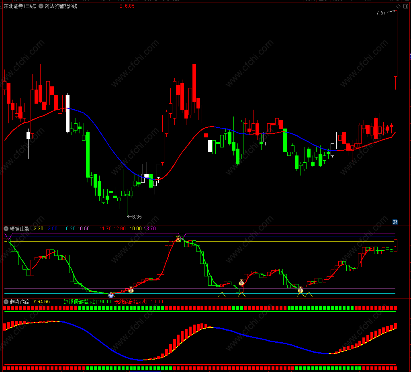Click the 趋势追踪 indicator label

click(x=19, y=302)
